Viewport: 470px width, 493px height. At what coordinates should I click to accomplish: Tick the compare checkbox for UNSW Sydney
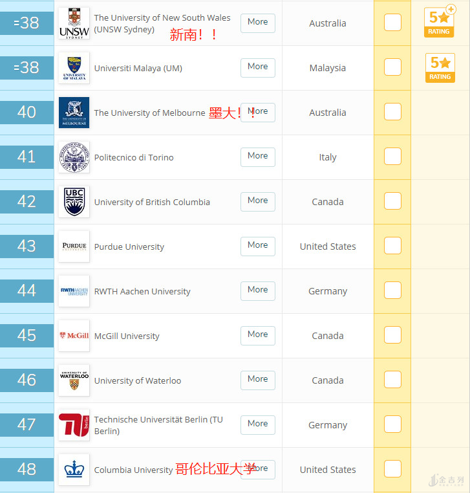392,23
